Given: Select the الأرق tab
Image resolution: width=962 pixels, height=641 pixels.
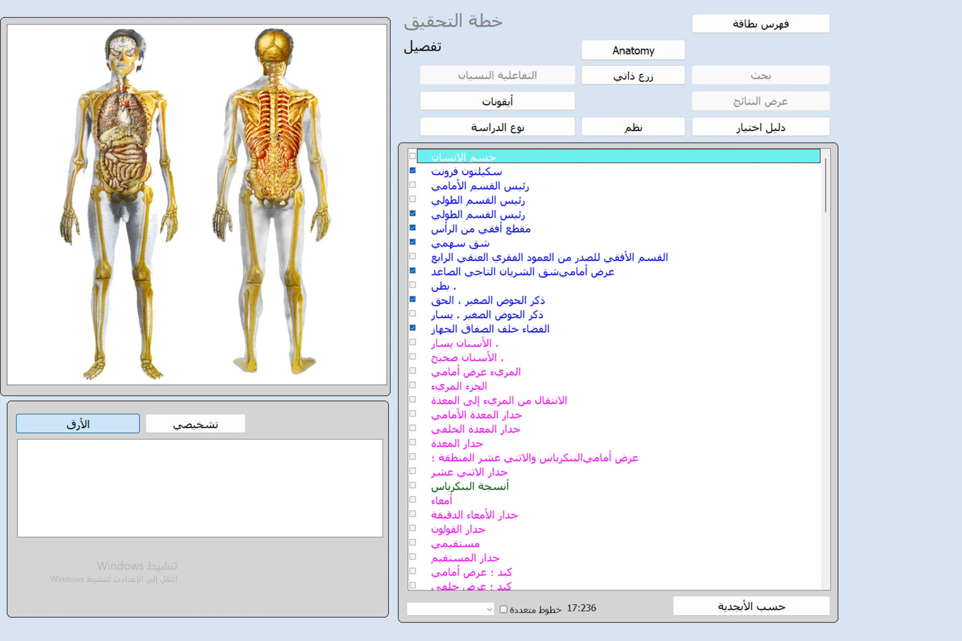Looking at the screenshot, I should (x=78, y=424).
